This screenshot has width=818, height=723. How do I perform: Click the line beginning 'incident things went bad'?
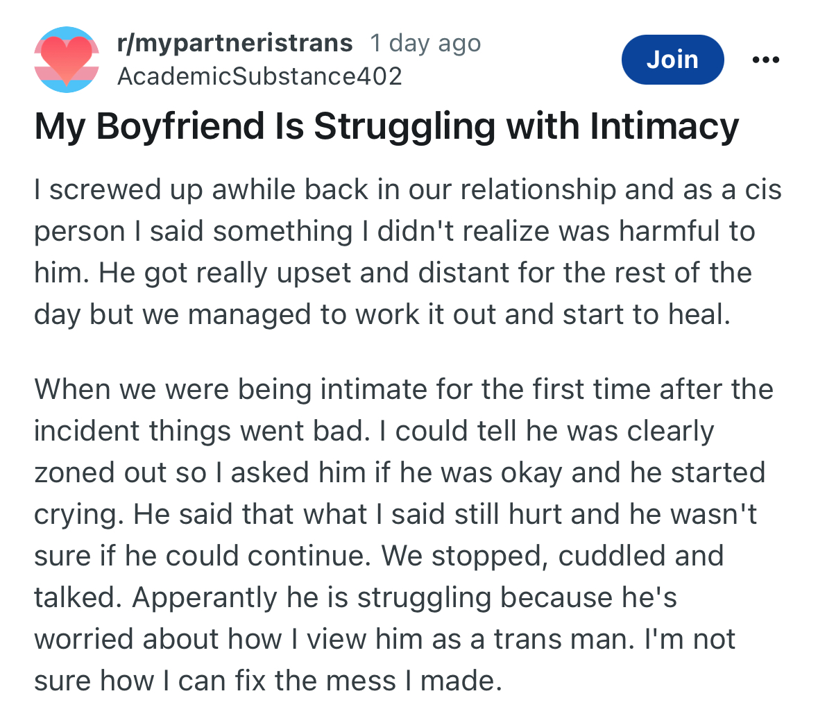click(x=374, y=432)
